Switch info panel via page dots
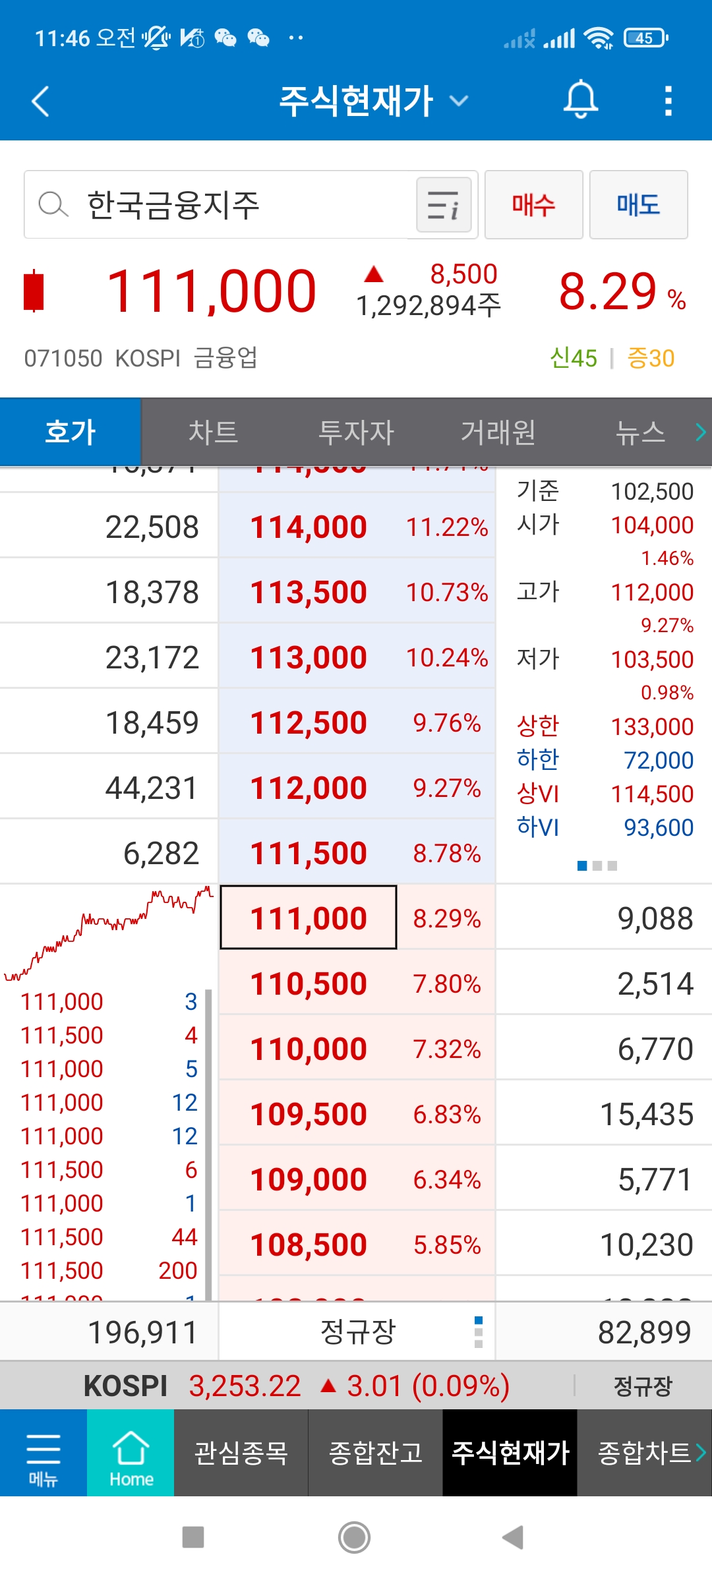 [597, 865]
